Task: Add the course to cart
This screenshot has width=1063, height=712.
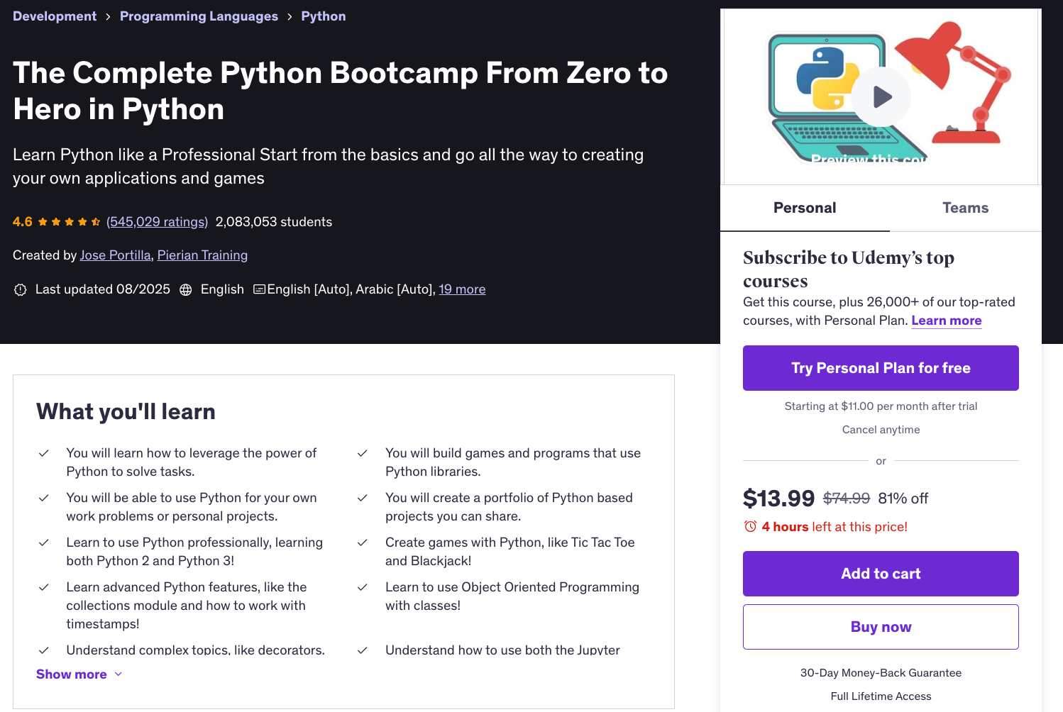Action: click(881, 573)
